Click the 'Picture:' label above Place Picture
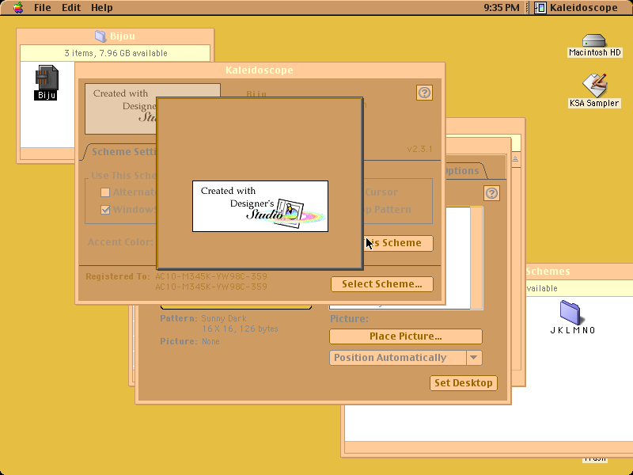Image resolution: width=633 pixels, height=475 pixels. tap(349, 319)
